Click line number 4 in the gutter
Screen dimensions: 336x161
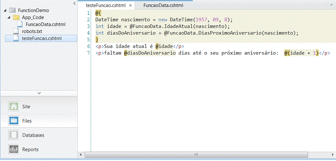pyautogui.click(x=88, y=33)
